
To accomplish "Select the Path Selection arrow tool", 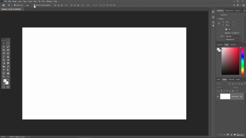I will (8, 70).
